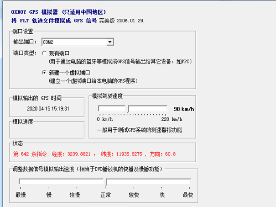
Task: Click the 端口类型 label
Action: click(x=25, y=53)
